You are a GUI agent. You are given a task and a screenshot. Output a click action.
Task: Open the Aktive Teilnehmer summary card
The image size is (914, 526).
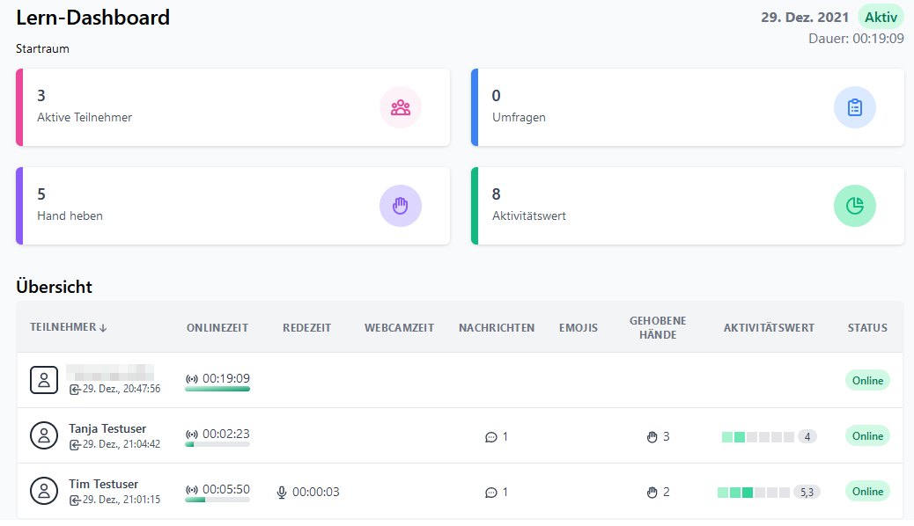(x=233, y=107)
